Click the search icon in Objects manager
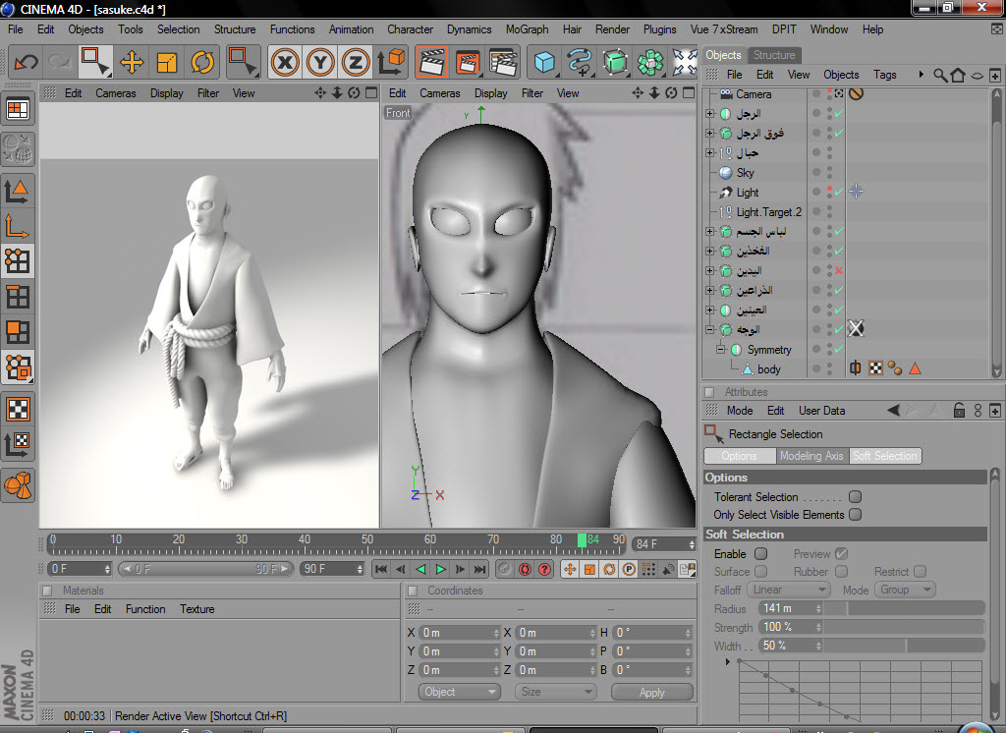Screen dimensions: 1006x733 pos(940,75)
